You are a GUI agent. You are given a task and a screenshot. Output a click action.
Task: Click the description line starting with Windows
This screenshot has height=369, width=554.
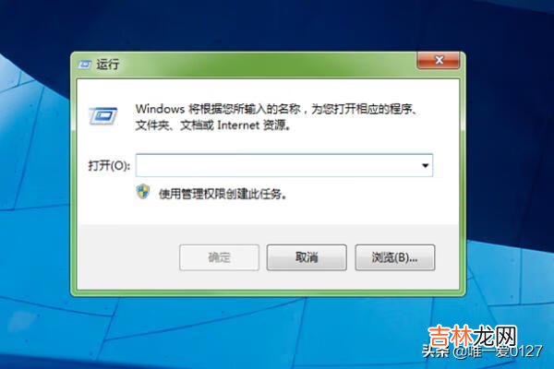coord(277,109)
